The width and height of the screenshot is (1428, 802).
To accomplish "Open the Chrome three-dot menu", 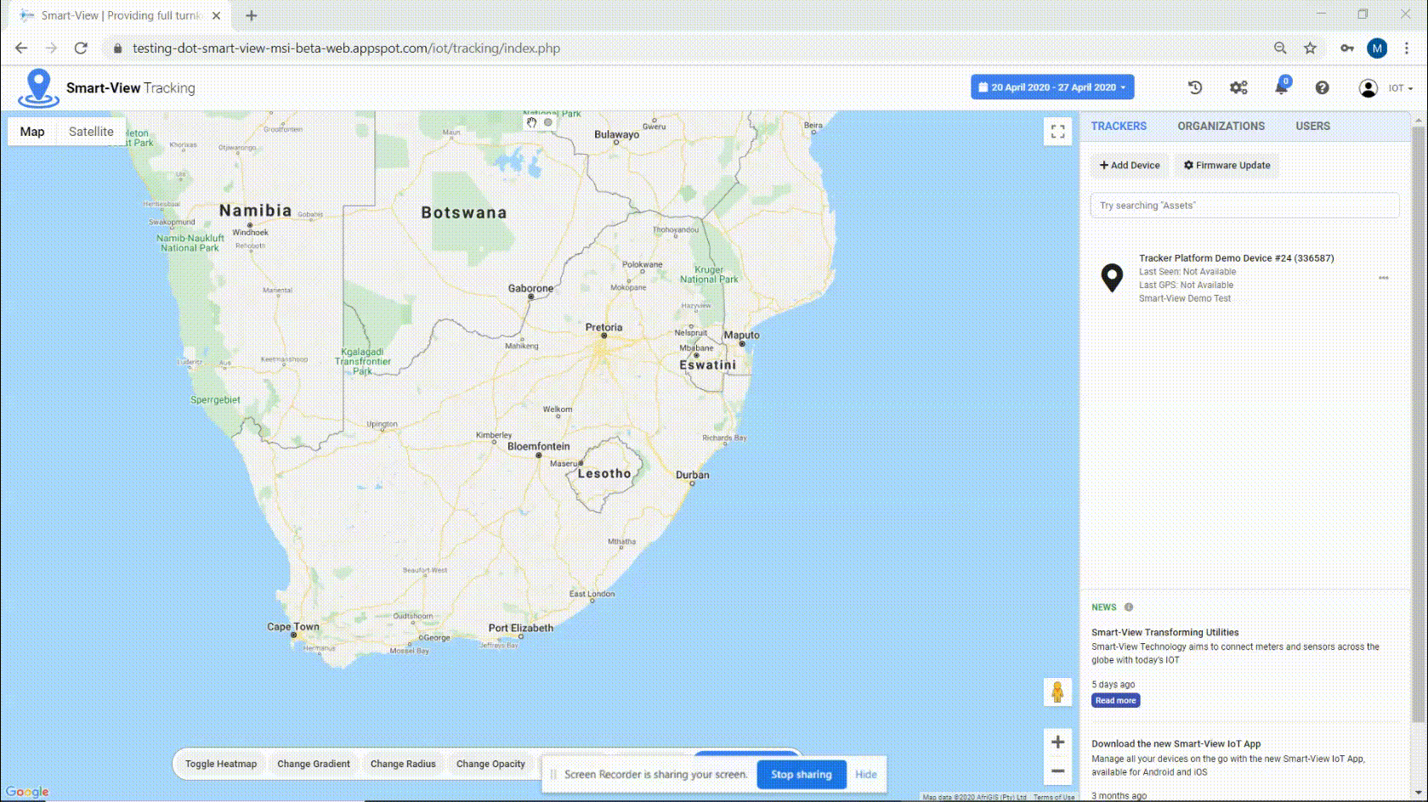I will coord(1407,48).
